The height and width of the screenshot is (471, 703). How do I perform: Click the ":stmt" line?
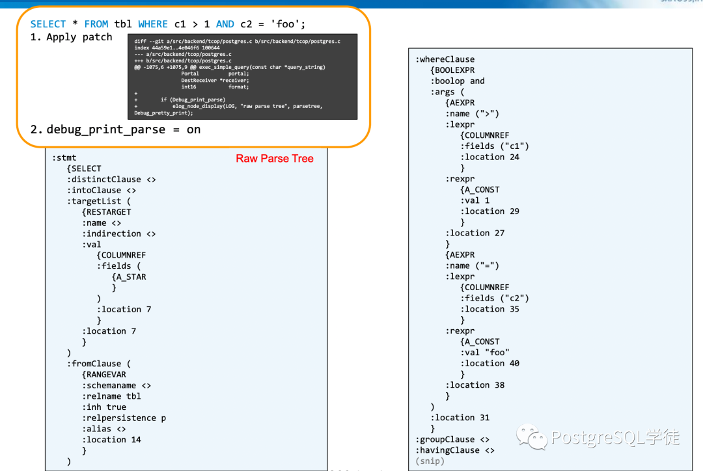click(64, 157)
